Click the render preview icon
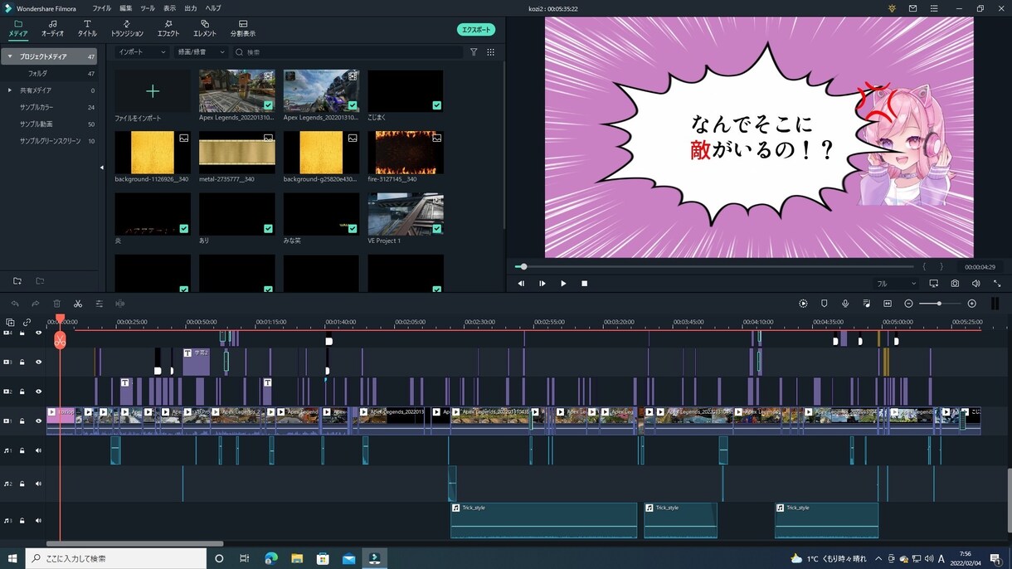The image size is (1012, 569). click(803, 304)
